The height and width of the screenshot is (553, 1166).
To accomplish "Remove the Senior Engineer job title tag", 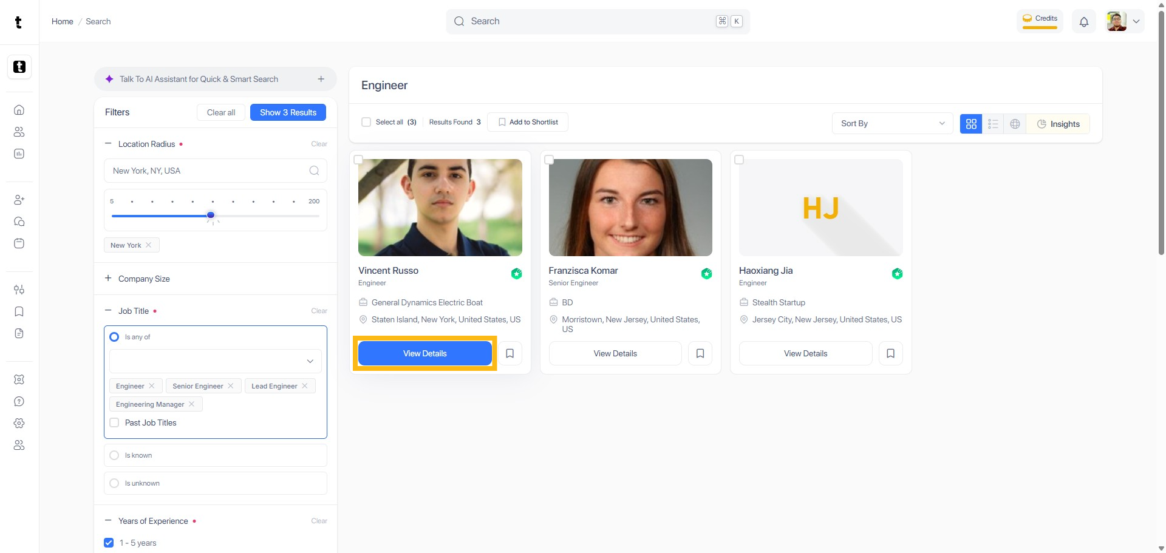I will click(x=231, y=386).
